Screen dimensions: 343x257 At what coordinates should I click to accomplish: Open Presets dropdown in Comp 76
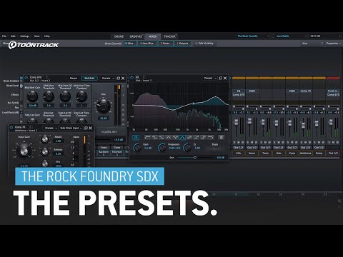pos(51,128)
